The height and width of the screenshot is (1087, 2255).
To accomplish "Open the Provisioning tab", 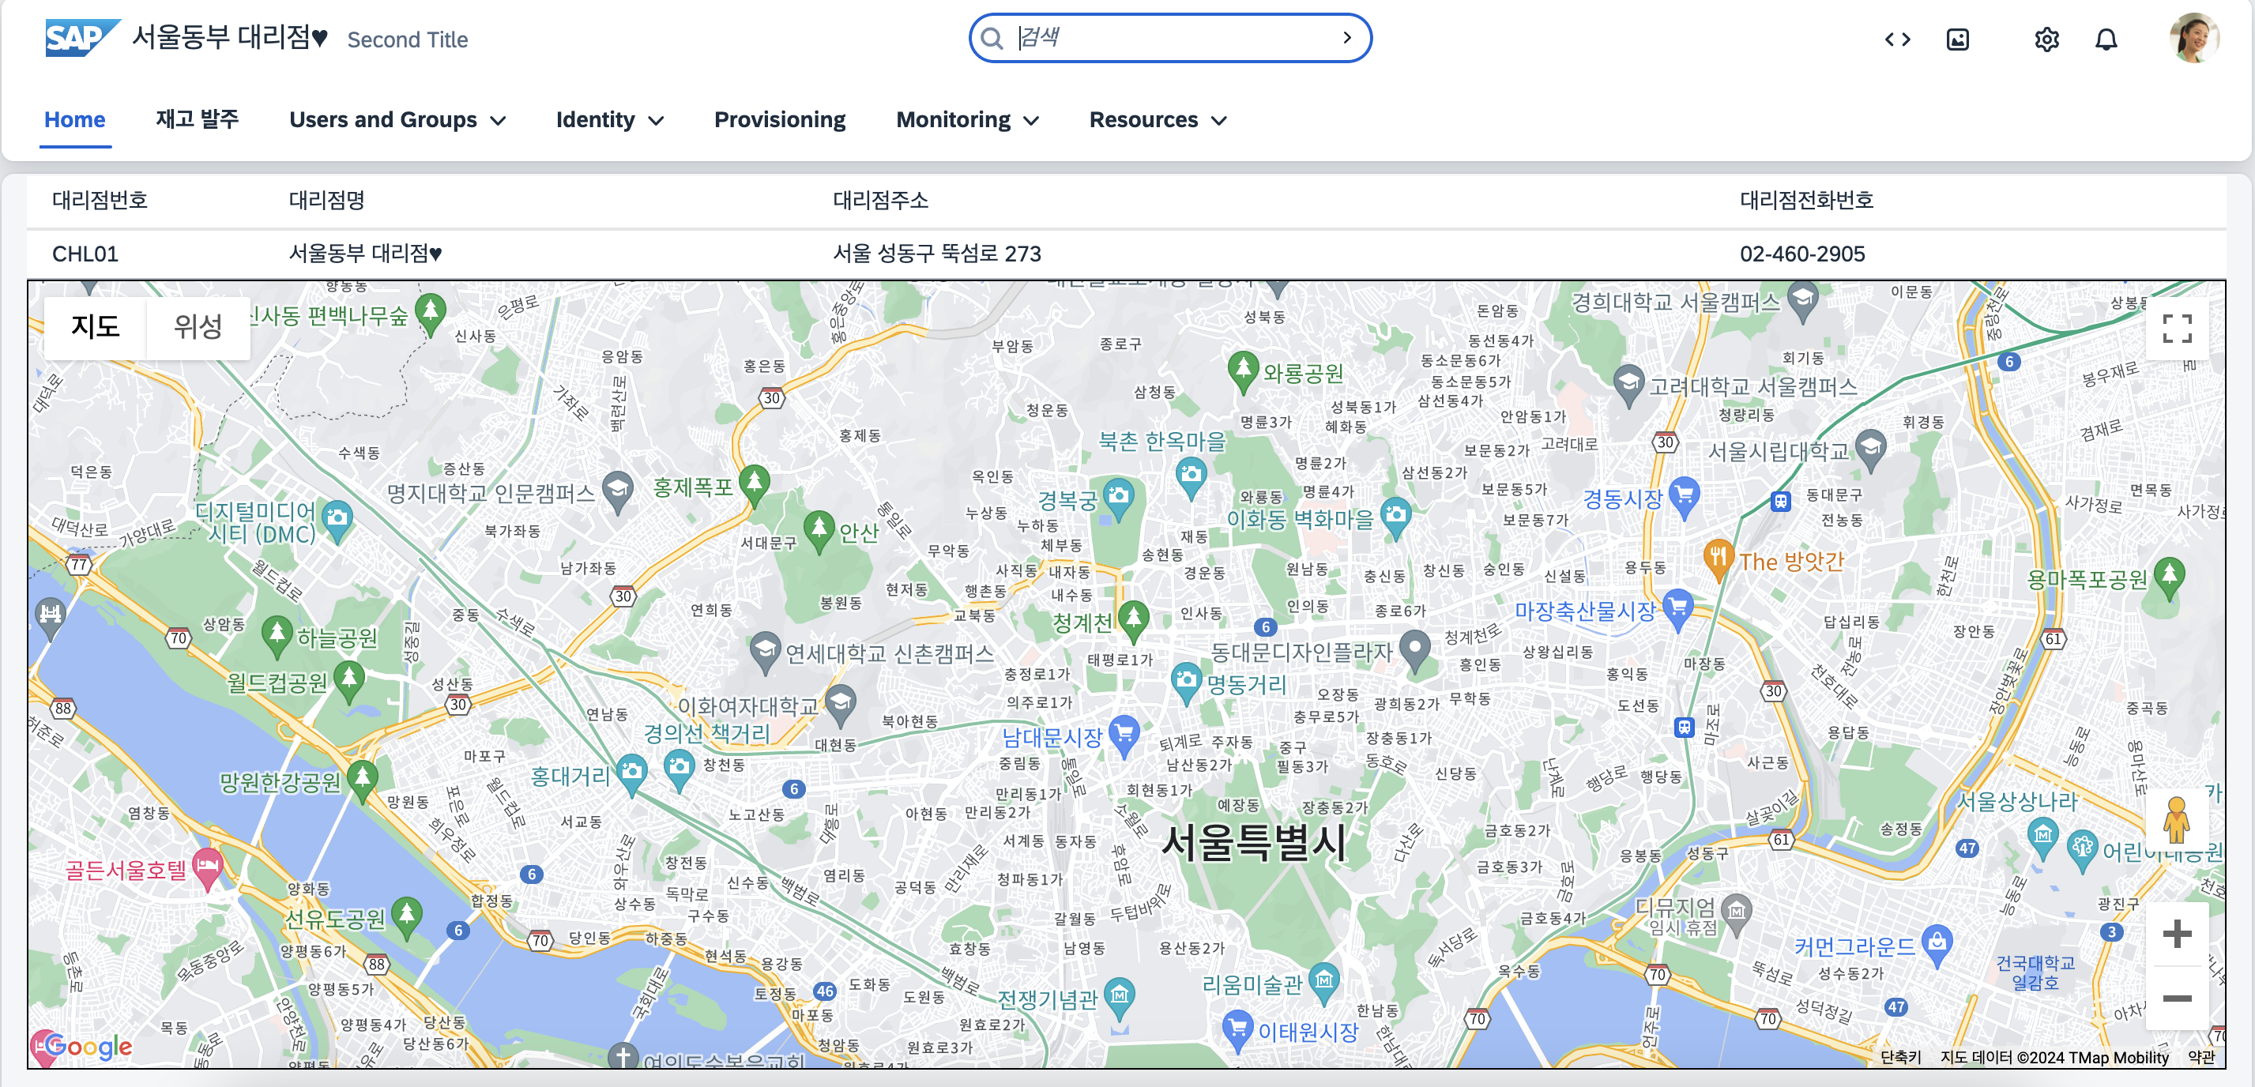I will [x=779, y=120].
